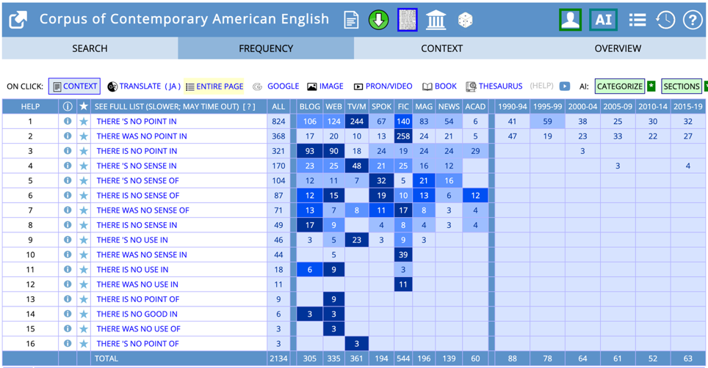
Task: Click the question mark help icon
Action: click(x=692, y=20)
